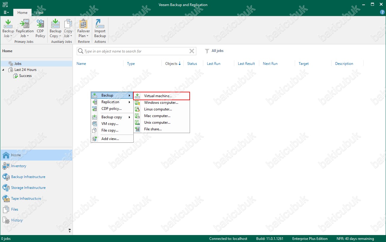
Task: Open the Copy Job ribbon button
Action: [x=68, y=28]
